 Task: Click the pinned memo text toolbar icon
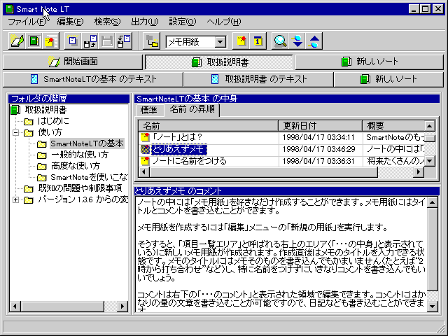click(x=50, y=41)
